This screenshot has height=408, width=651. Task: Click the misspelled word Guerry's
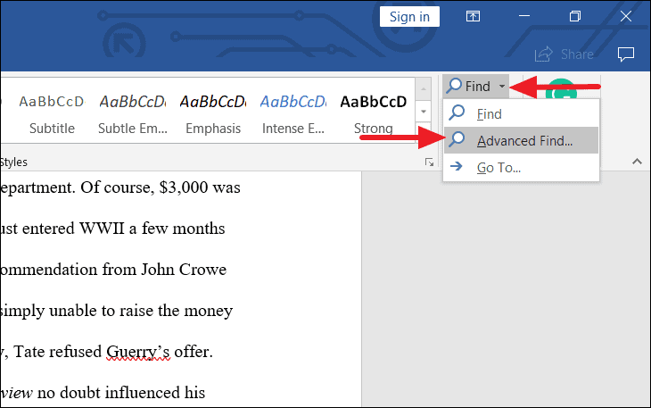click(138, 352)
